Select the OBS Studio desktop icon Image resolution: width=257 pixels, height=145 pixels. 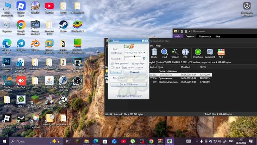point(78,82)
